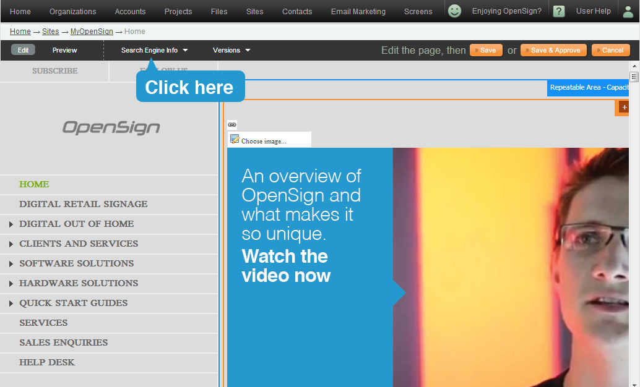Open the question mark help icon
This screenshot has height=387, width=640.
[x=559, y=11]
